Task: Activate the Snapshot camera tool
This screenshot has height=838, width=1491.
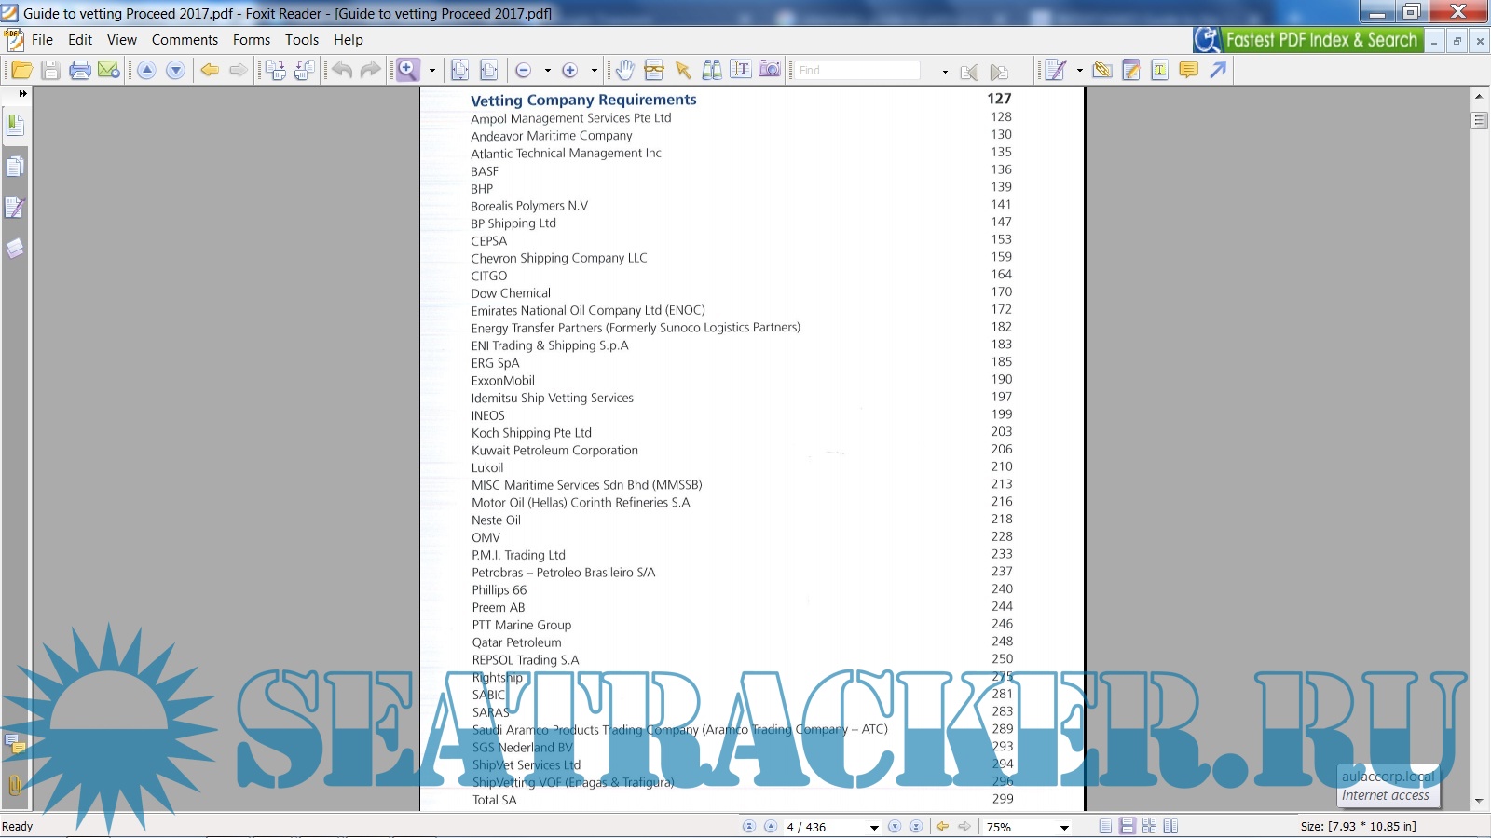Action: 770,70
